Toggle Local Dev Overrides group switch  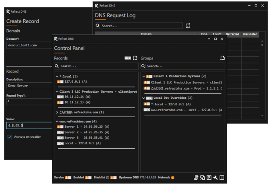coord(149,98)
